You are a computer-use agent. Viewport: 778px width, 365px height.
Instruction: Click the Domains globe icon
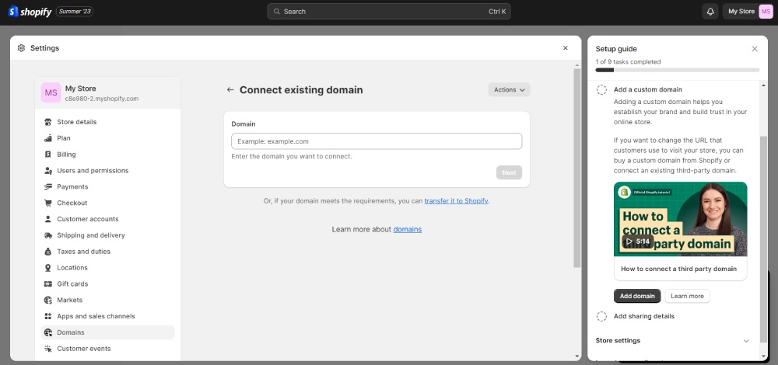(48, 332)
